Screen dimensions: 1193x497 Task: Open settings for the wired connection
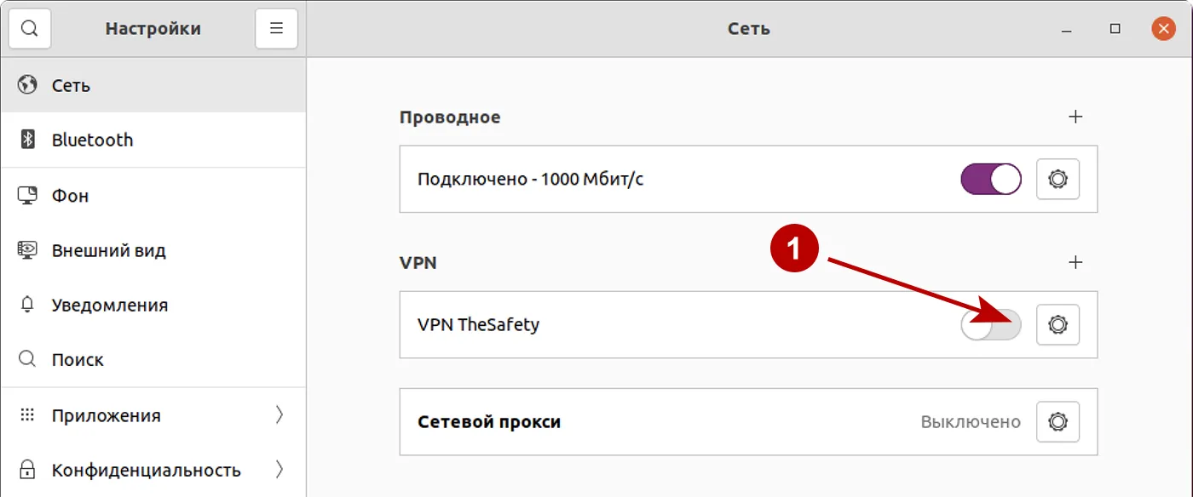(x=1058, y=180)
